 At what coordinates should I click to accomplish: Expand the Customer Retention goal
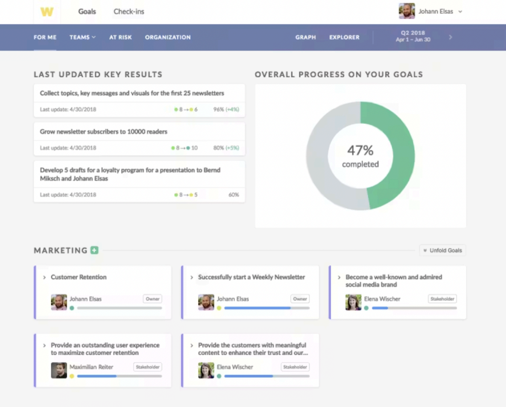point(44,277)
